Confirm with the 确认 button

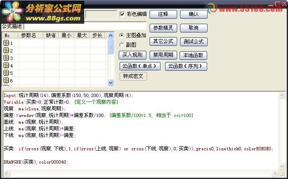tap(193, 14)
